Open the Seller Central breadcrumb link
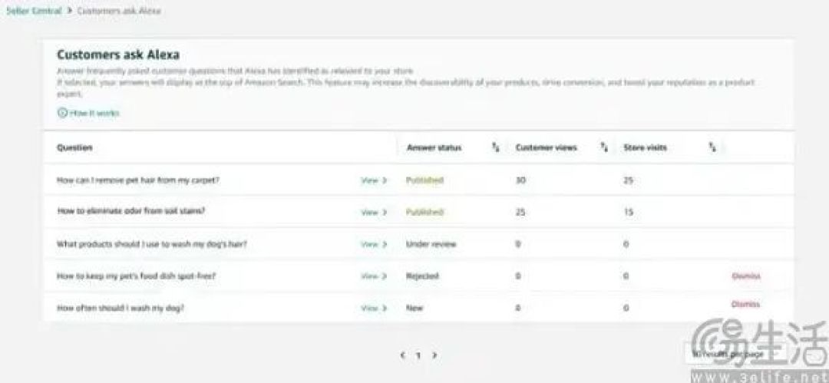This screenshot has height=383, width=829. [34, 11]
